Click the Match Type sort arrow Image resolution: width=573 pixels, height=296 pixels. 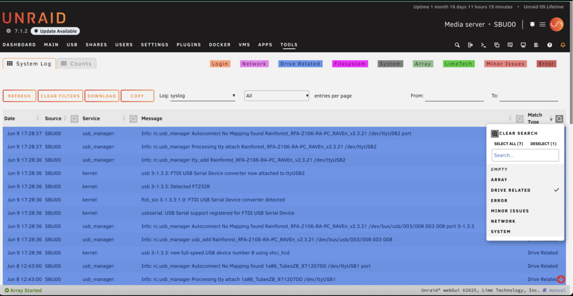click(x=551, y=120)
